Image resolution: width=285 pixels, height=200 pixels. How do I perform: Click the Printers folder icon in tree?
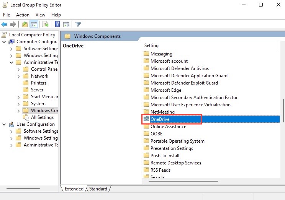coord(26,83)
